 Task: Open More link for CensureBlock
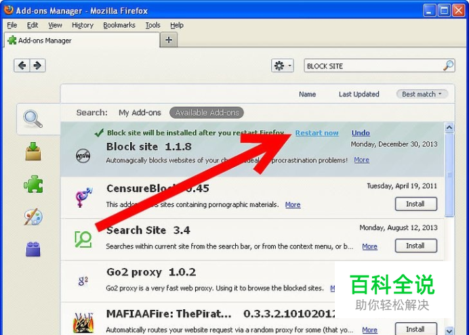click(x=293, y=204)
